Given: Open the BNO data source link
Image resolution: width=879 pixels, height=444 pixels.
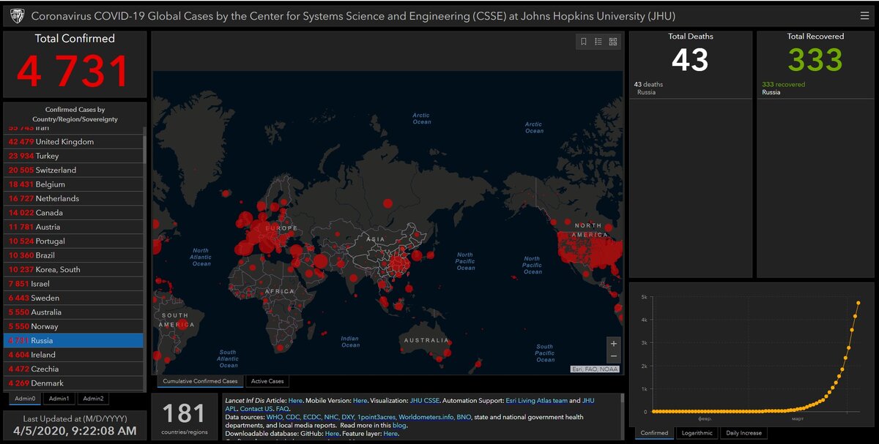Looking at the screenshot, I should coord(464,417).
